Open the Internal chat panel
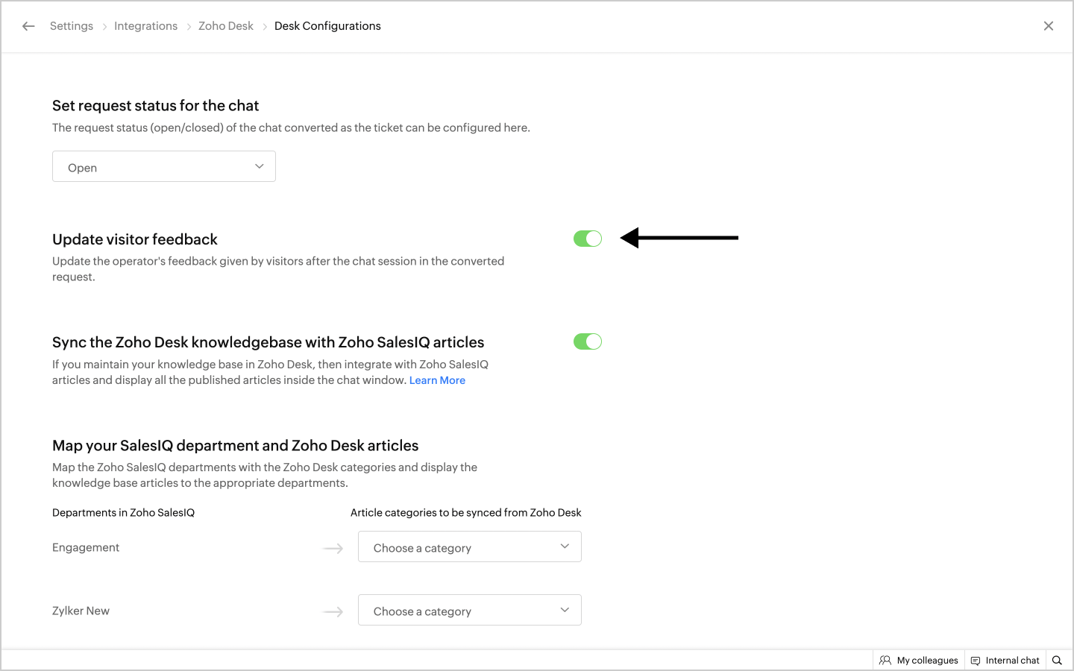 [1005, 660]
